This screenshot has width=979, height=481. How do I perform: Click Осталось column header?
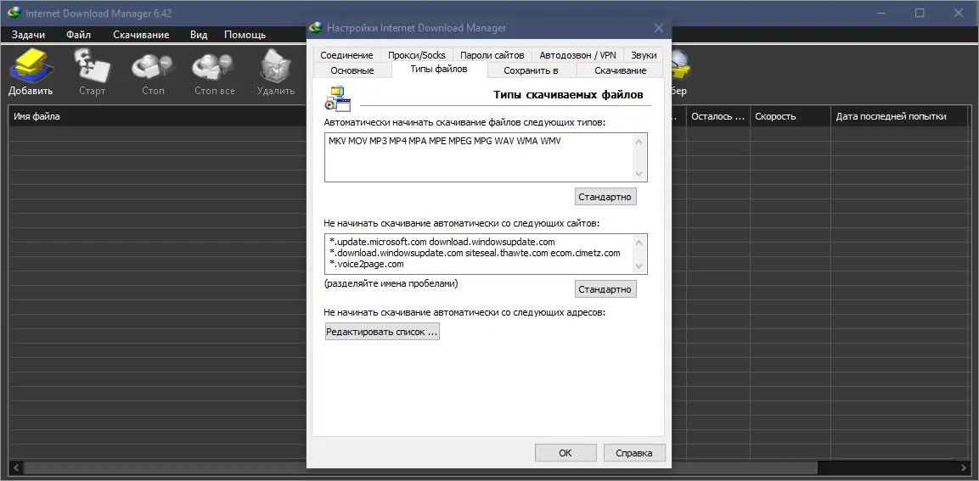[x=718, y=116]
